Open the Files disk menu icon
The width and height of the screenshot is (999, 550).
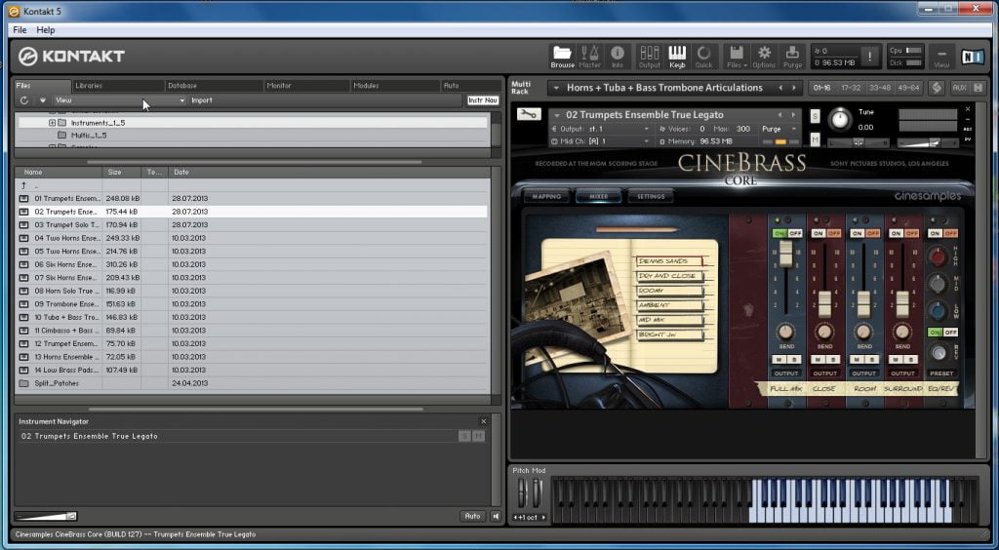737,56
